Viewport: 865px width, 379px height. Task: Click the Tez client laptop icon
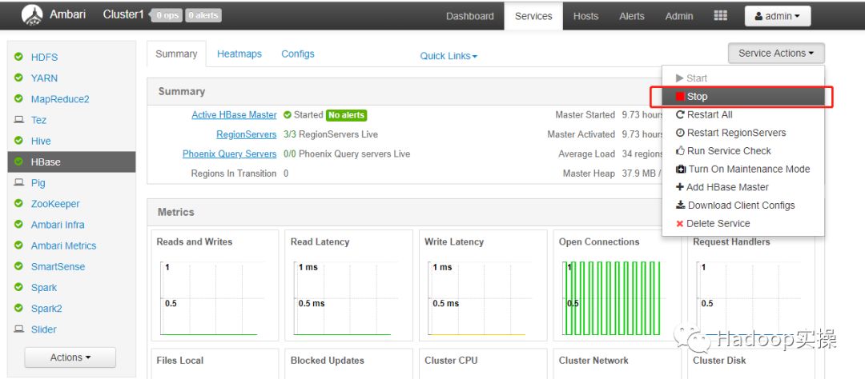click(x=18, y=120)
